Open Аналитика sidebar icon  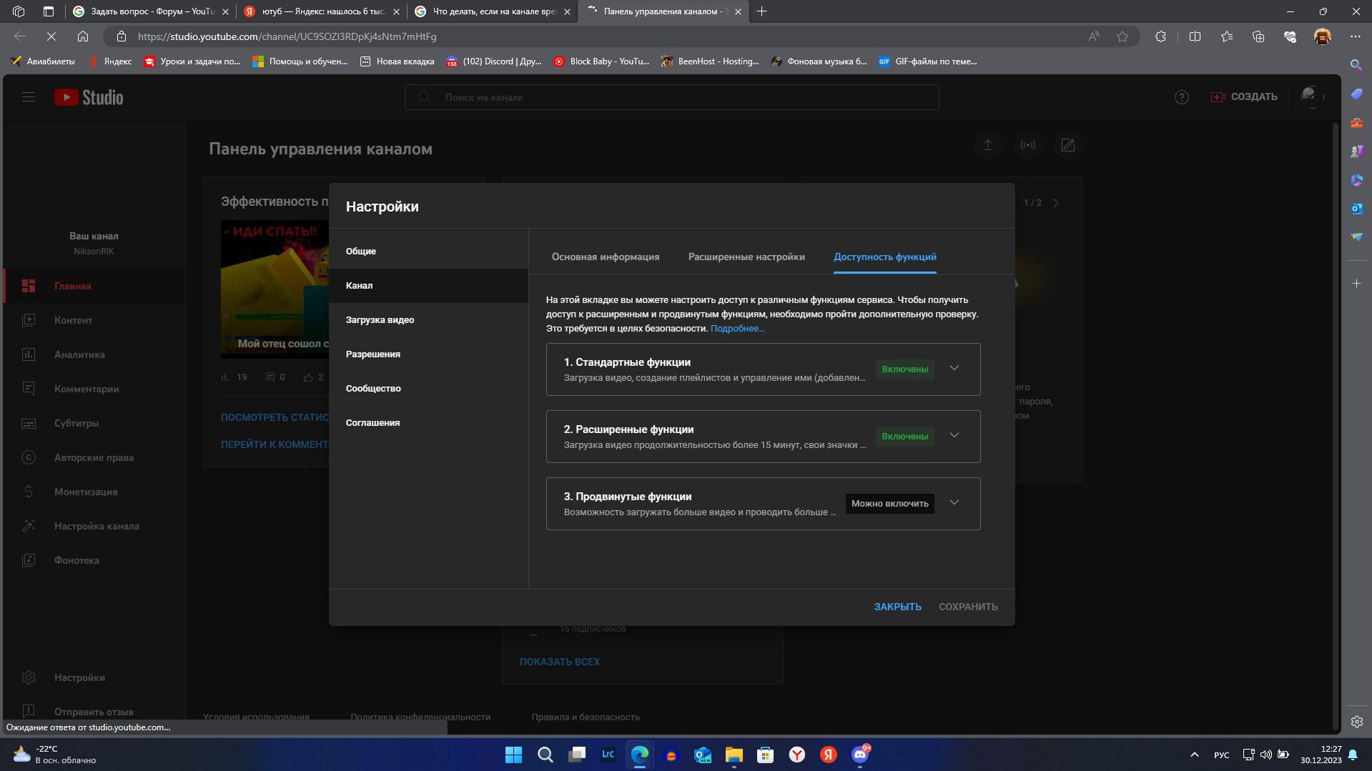coord(29,354)
